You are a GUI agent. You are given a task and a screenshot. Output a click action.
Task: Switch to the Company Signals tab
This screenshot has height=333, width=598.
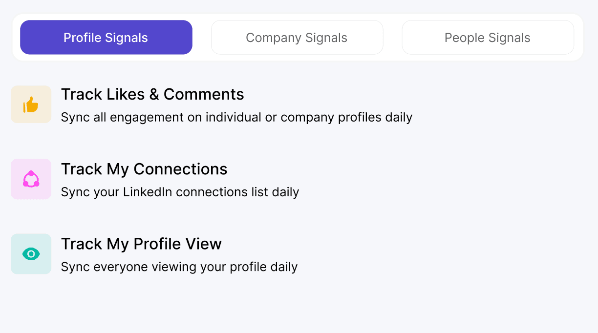click(297, 37)
